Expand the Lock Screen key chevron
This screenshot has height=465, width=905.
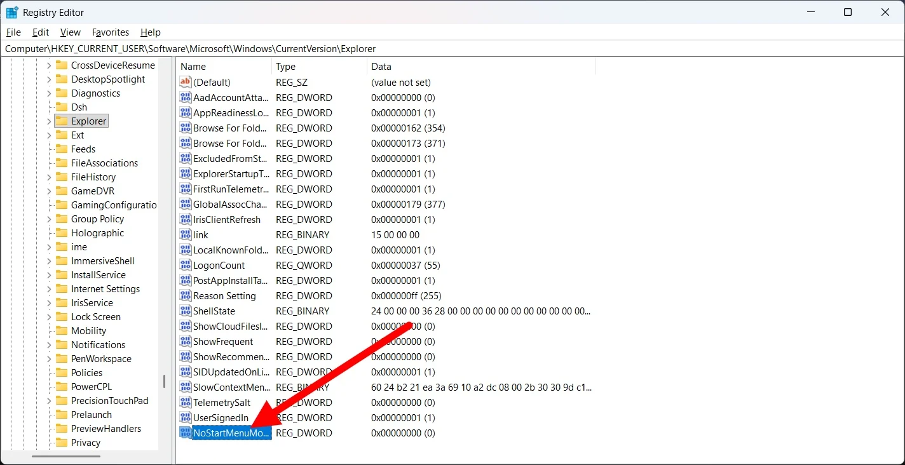49,317
